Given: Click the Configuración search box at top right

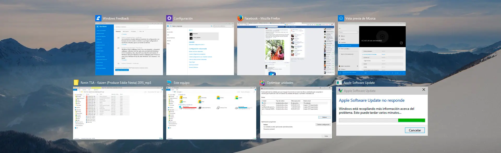Looking at the screenshot, I should pyautogui.click(x=223, y=26).
